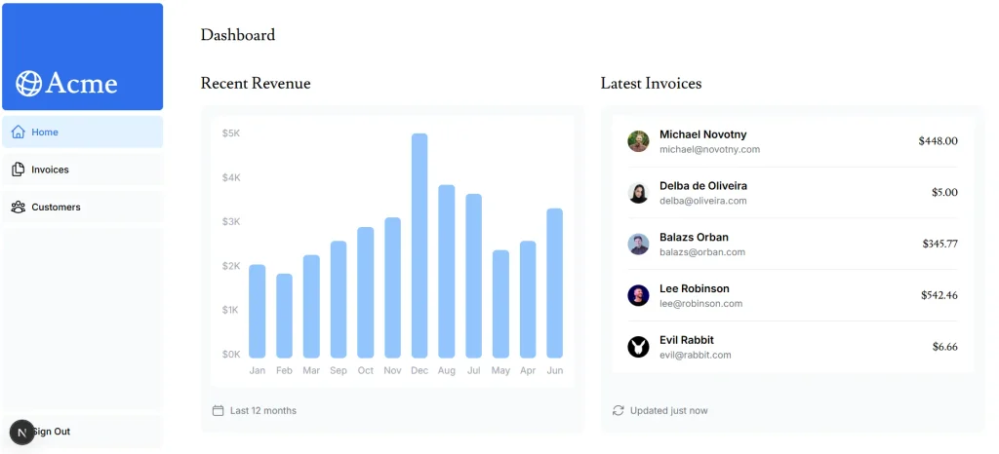Screen dimensions: 999x454
Task: Click the Acme globe logo icon
Action: (28, 83)
